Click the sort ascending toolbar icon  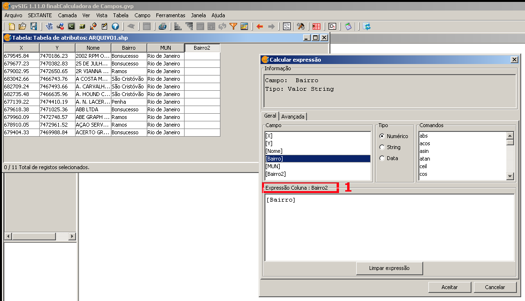tap(178, 26)
